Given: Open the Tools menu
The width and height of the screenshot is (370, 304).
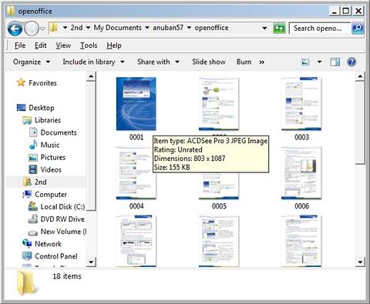Looking at the screenshot, I should (x=89, y=45).
